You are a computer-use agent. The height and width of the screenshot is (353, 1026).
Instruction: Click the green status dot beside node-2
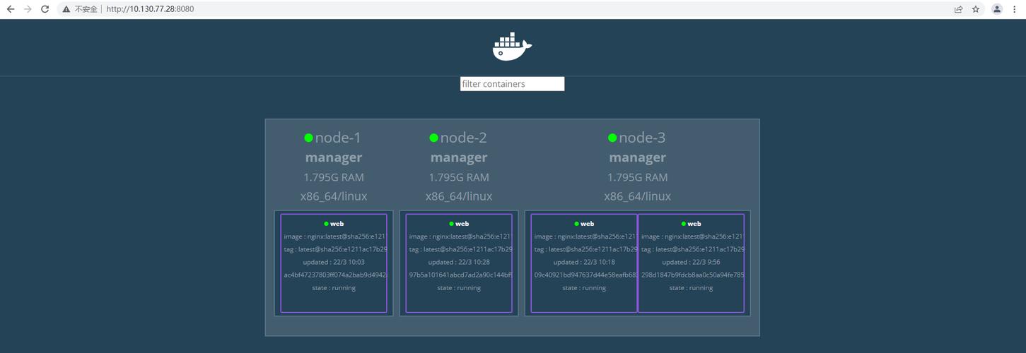(x=433, y=138)
